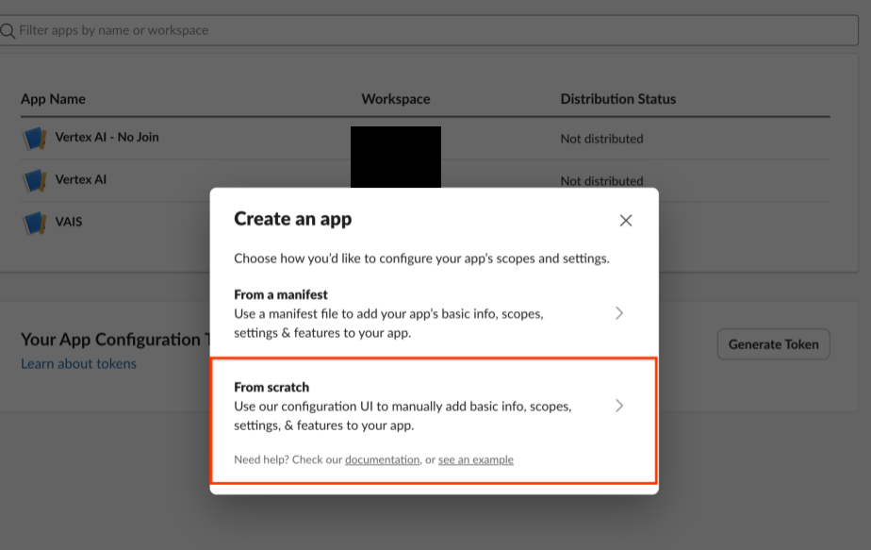Open the see an example link
Screen dimensions: 871x550
(x=475, y=460)
